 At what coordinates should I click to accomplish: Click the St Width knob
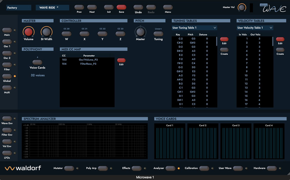pyautogui.click(x=46, y=32)
